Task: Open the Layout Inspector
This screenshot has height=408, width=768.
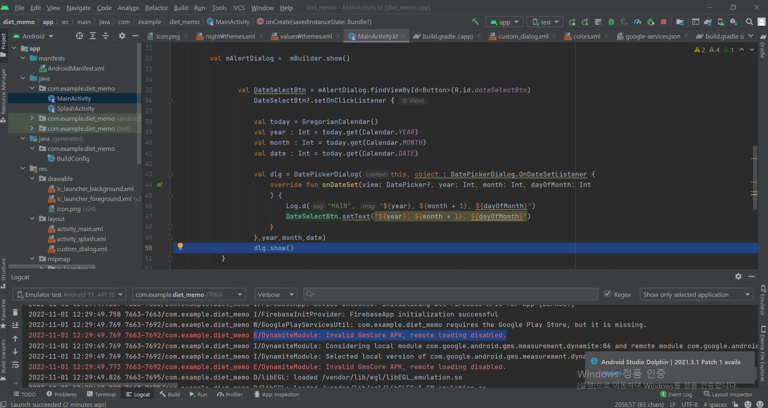Action: [x=728, y=394]
